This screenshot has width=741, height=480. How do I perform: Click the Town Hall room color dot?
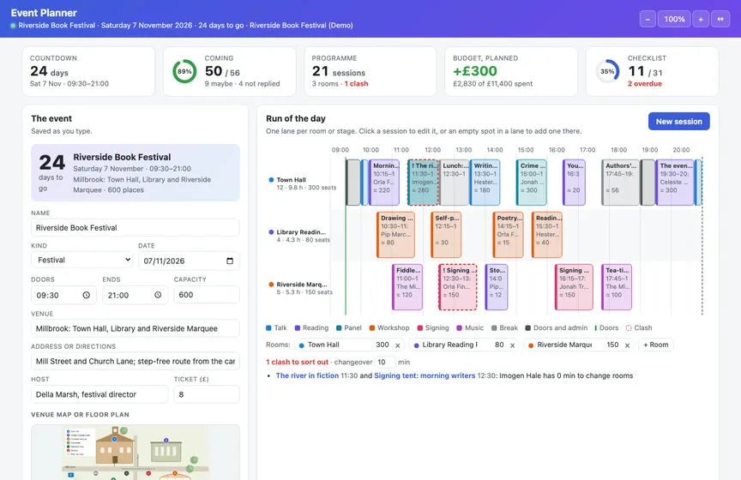point(301,345)
